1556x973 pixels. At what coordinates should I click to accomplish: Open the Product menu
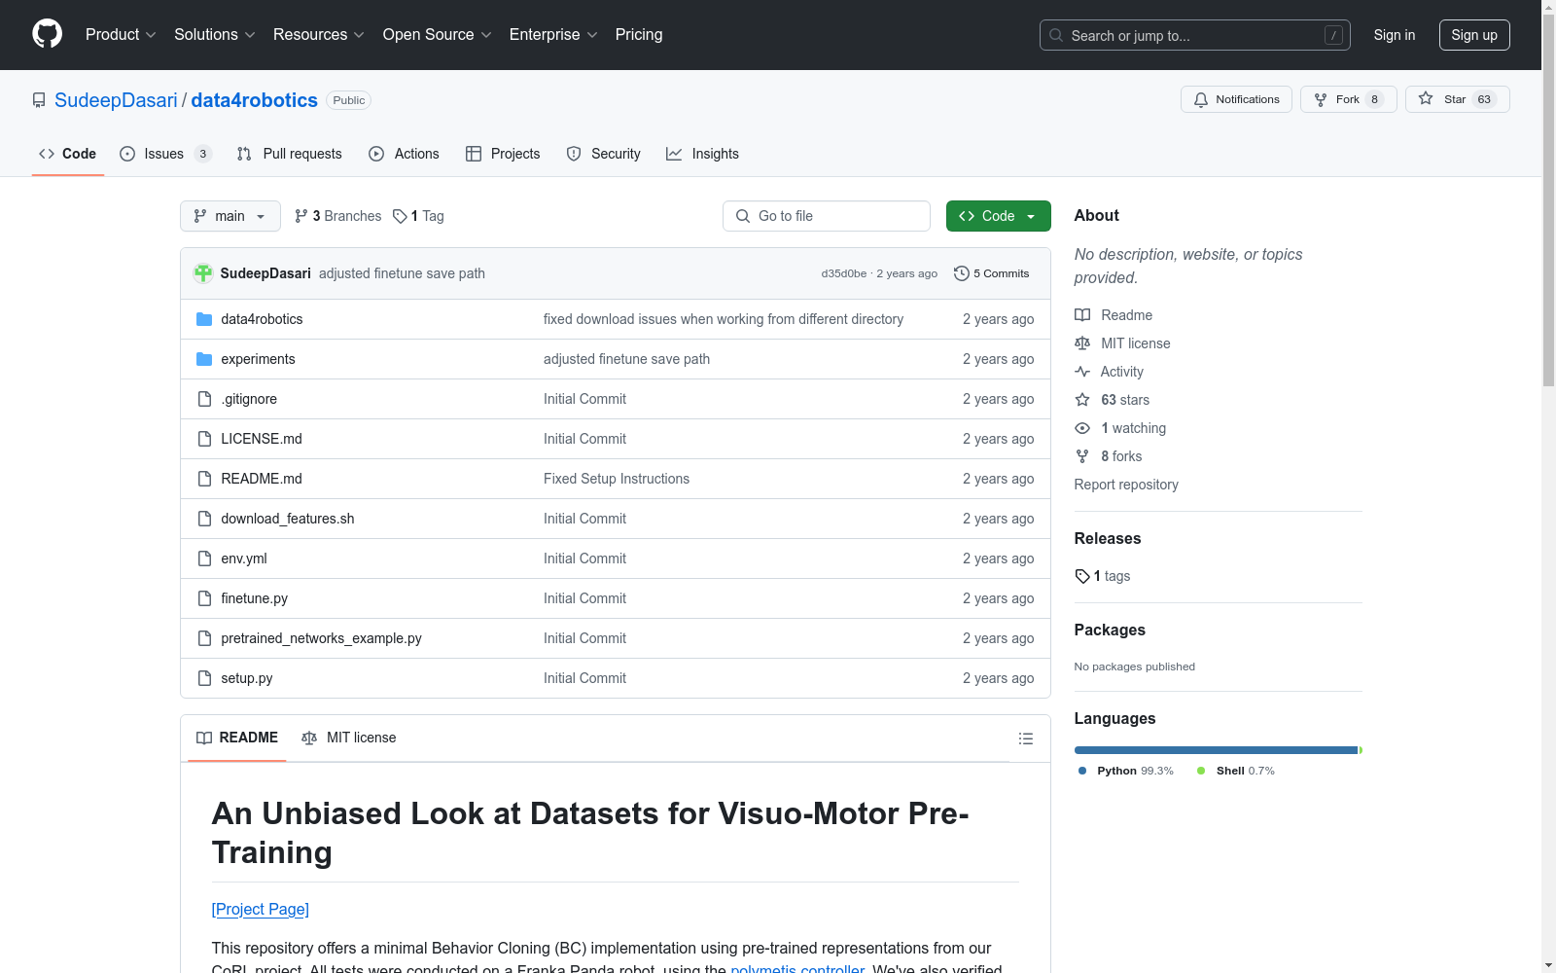tap(121, 35)
